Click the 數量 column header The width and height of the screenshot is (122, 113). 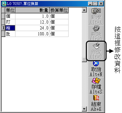32,10
